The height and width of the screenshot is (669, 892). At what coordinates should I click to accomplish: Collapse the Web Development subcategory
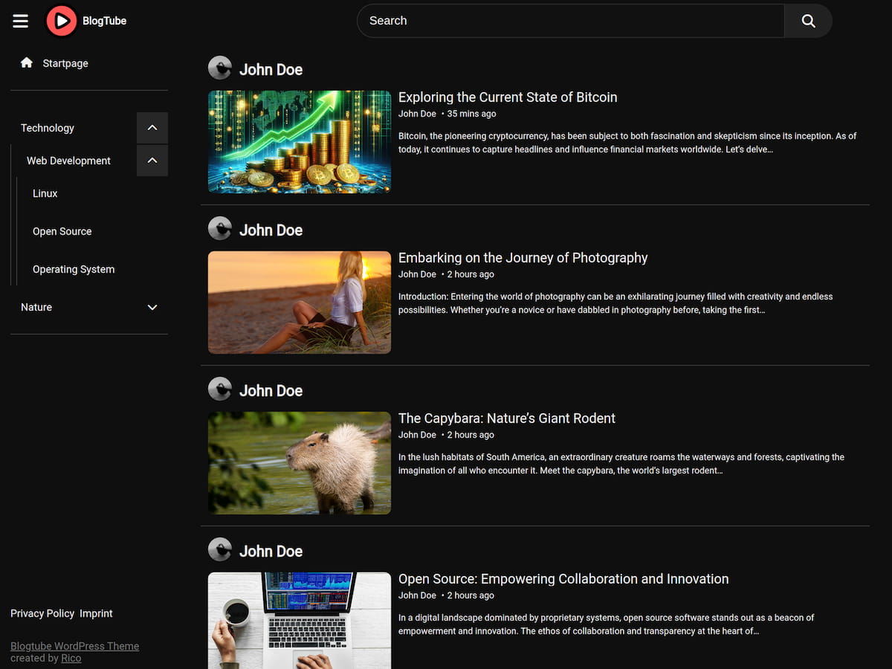[x=152, y=161]
